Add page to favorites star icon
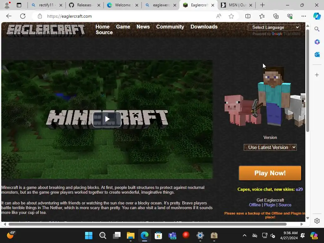324x243 pixels. coord(231,16)
